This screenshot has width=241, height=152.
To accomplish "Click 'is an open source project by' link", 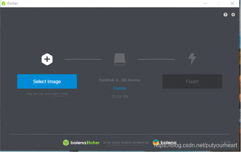I will (x=126, y=143).
